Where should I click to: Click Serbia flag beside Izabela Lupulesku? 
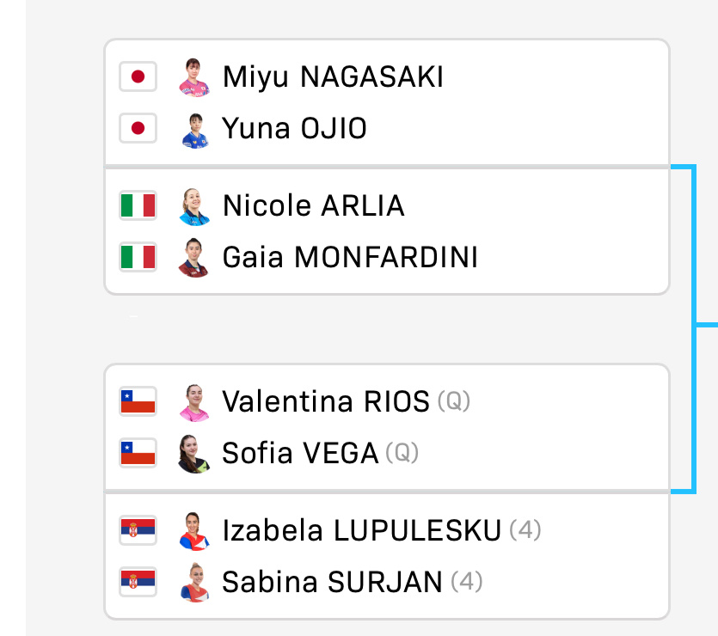click(x=138, y=530)
